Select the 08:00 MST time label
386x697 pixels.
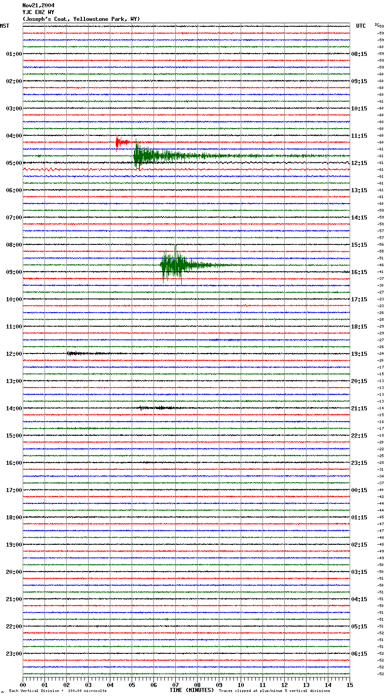[14, 245]
